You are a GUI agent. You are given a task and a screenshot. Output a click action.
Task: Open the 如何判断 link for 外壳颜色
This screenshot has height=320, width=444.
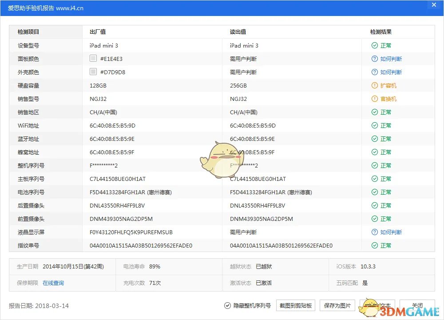(x=390, y=72)
